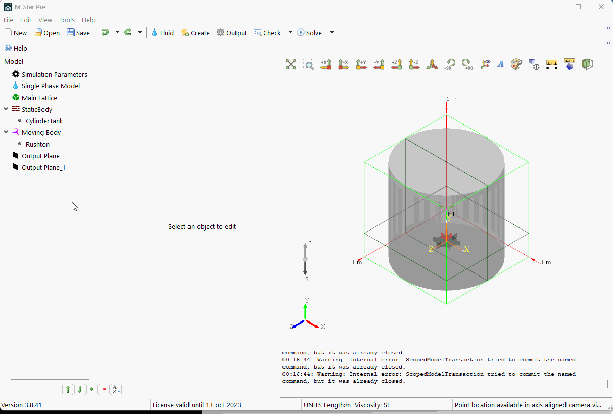The image size is (613, 414).
Task: Open the Edit menu
Action: pos(26,20)
